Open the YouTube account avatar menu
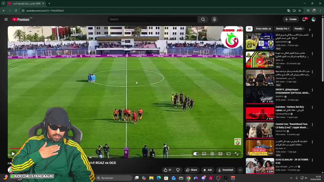 pyautogui.click(x=314, y=19)
